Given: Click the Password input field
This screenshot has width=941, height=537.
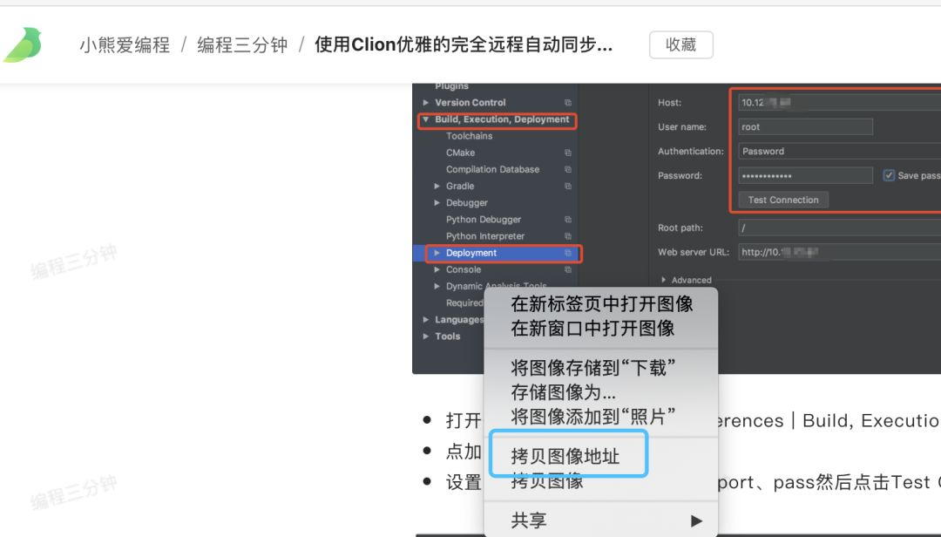Looking at the screenshot, I should click(805, 175).
